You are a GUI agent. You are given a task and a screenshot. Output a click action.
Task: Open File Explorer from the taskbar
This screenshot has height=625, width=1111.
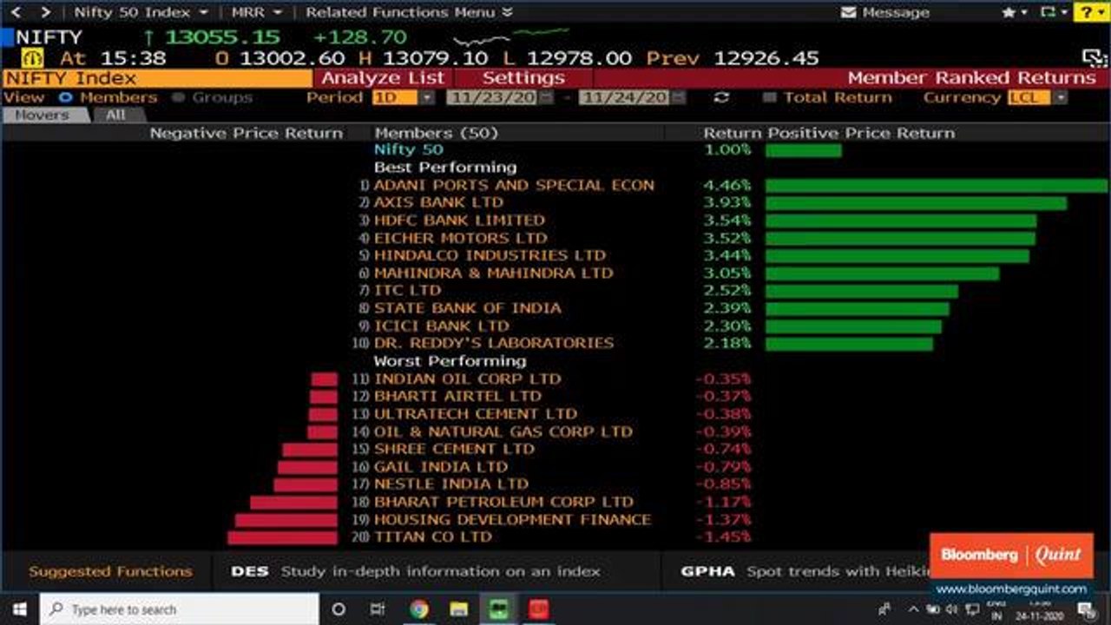(458, 609)
